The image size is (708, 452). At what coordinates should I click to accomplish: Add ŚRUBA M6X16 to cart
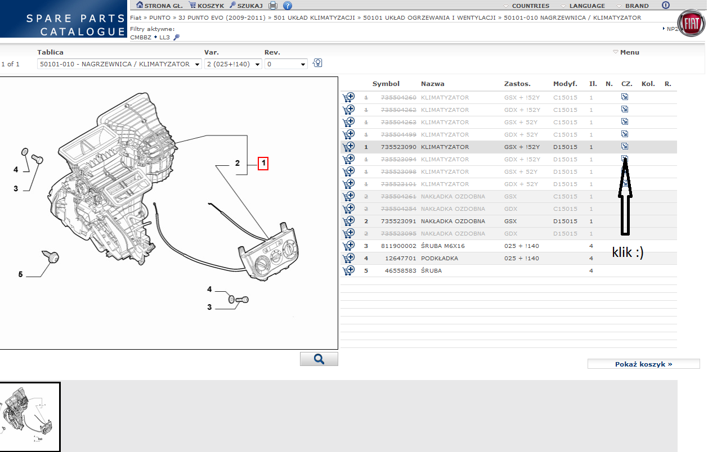(348, 246)
